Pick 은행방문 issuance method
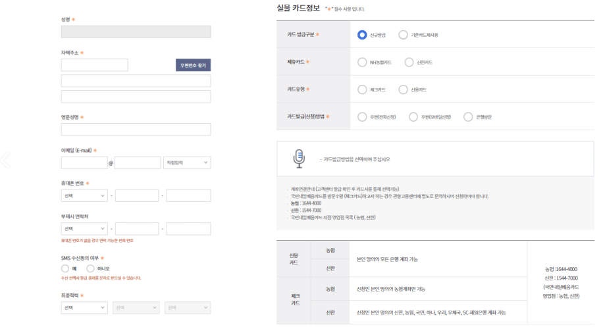601x329 pixels. pyautogui.click(x=468, y=117)
